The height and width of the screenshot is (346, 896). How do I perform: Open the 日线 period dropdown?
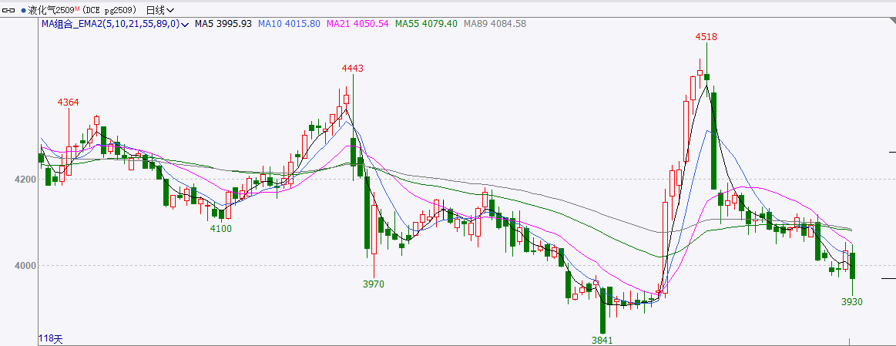(x=160, y=10)
